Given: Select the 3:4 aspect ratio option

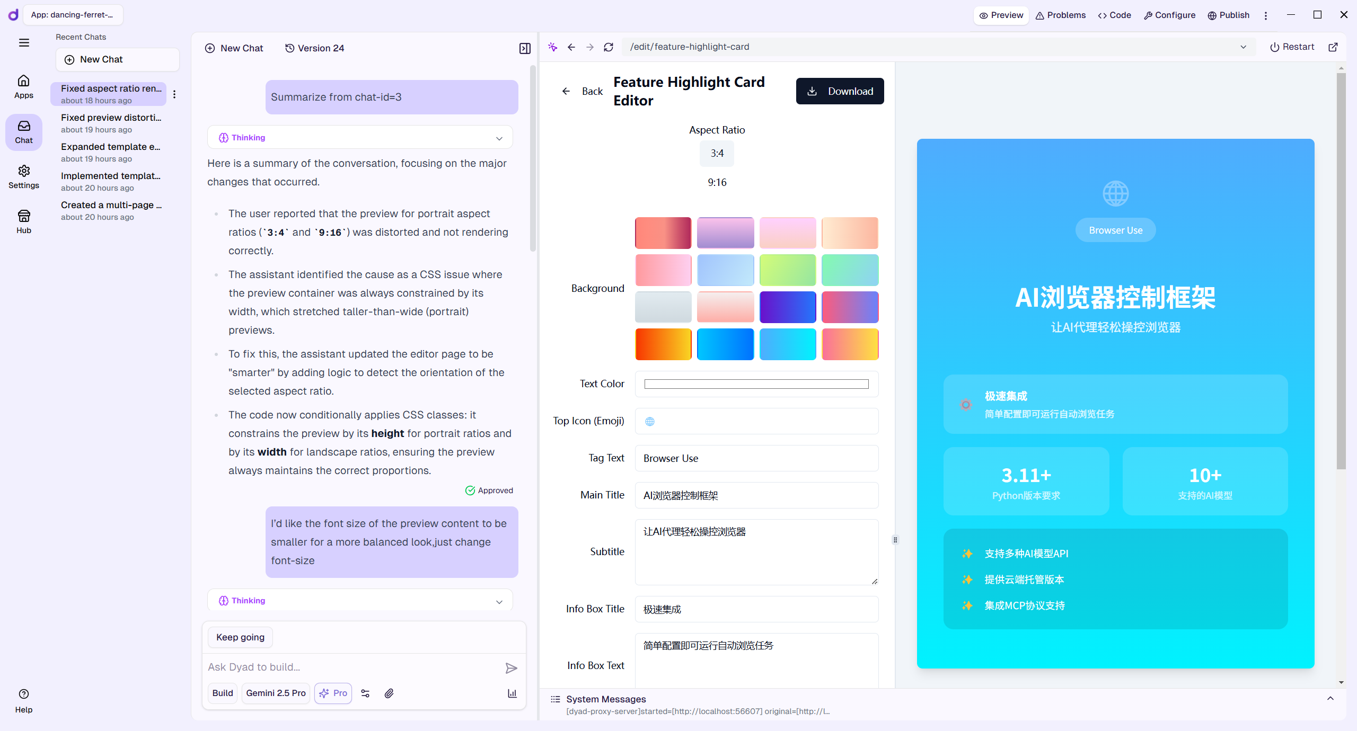Looking at the screenshot, I should click(717, 154).
